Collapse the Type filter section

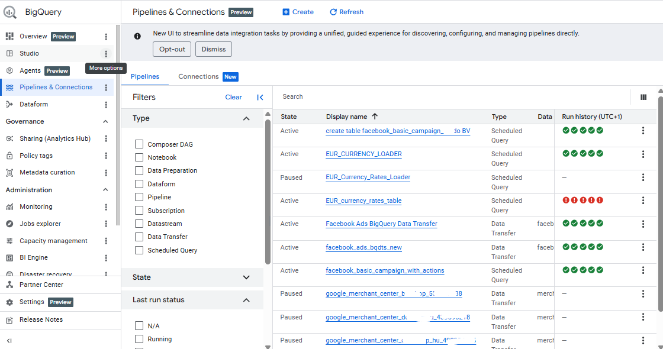246,119
